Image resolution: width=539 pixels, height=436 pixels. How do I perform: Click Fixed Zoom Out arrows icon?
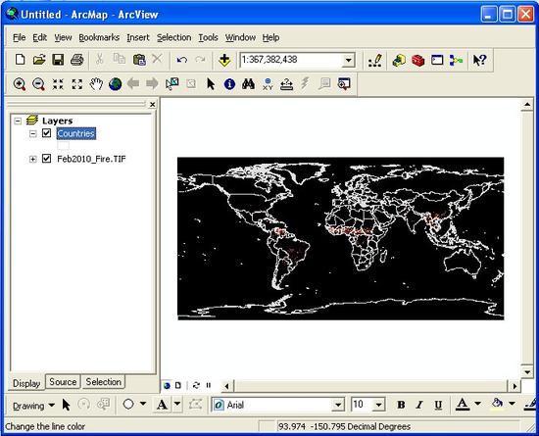point(77,84)
